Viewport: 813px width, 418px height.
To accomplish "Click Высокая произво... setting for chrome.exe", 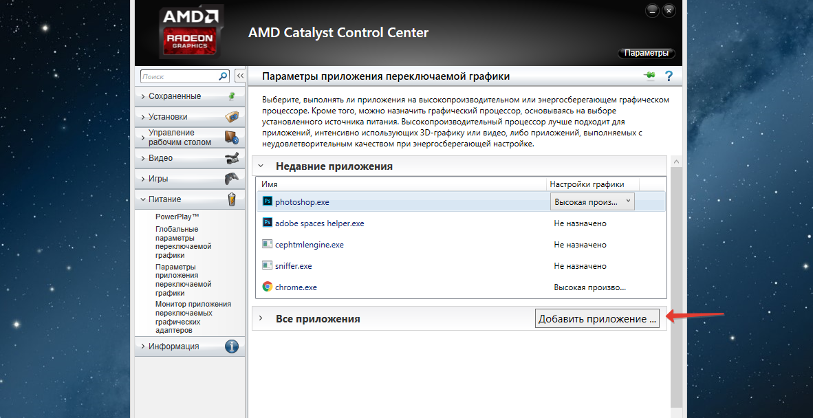I will pos(590,287).
